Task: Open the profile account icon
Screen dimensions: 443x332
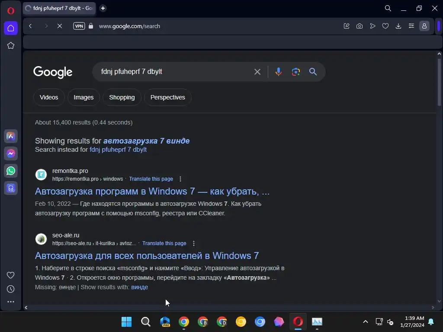Action: (x=424, y=26)
